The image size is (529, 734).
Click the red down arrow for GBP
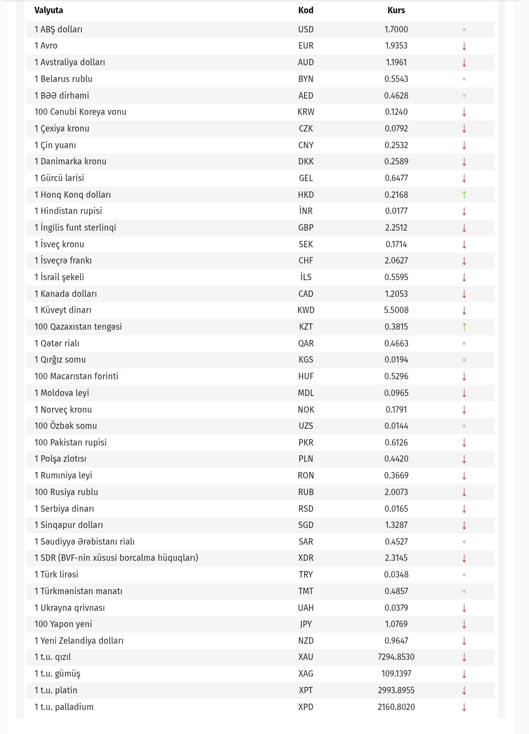pos(464,228)
